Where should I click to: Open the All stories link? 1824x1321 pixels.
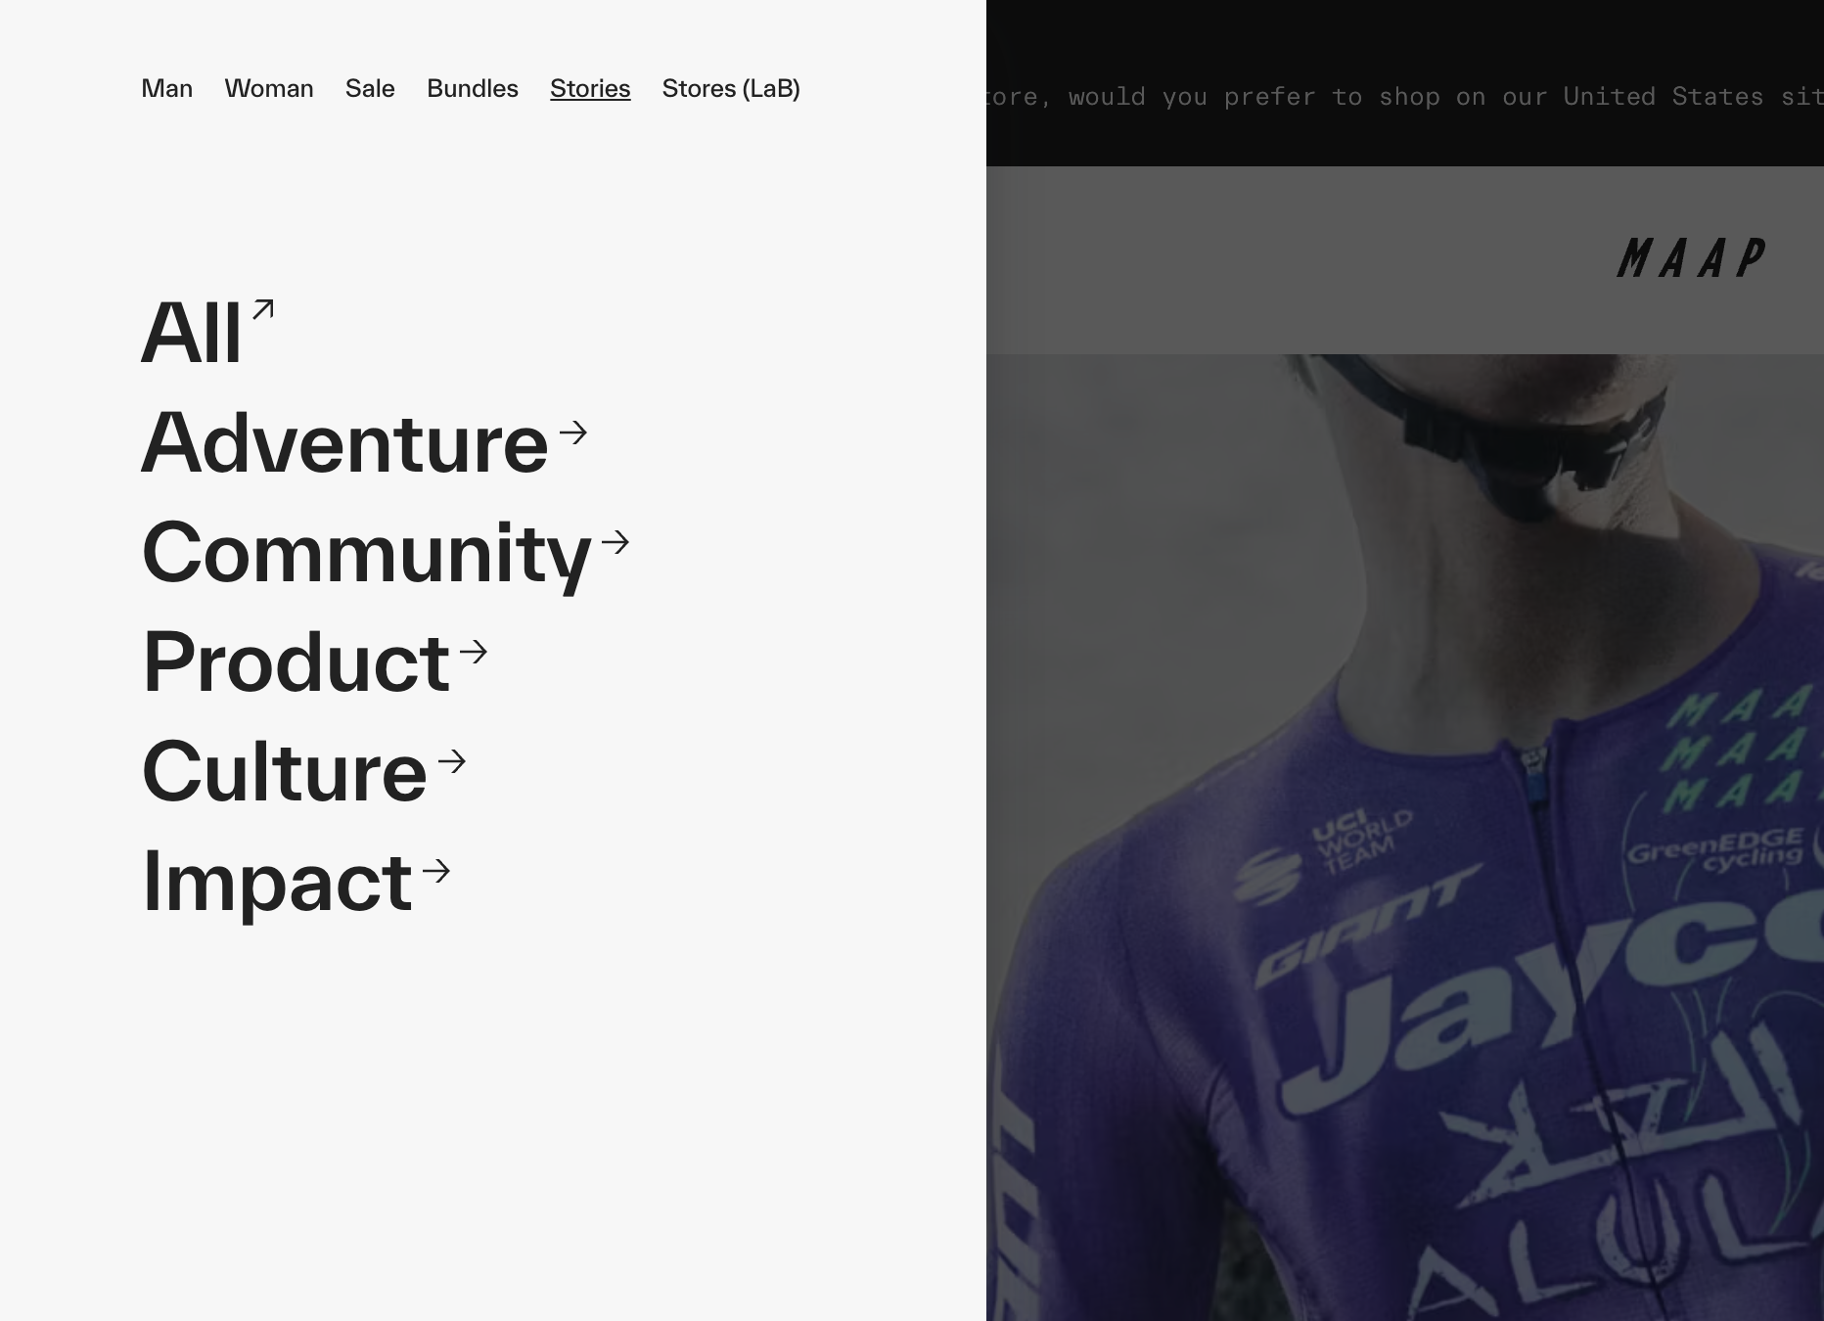191,334
